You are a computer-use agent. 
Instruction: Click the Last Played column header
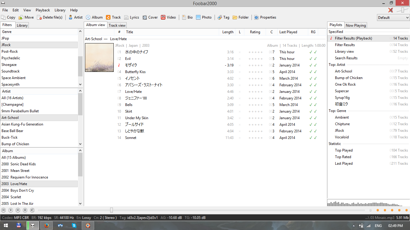293,32
